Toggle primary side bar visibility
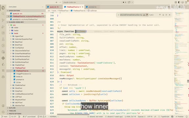The width and height of the screenshot is (189, 118). pos(179,2)
